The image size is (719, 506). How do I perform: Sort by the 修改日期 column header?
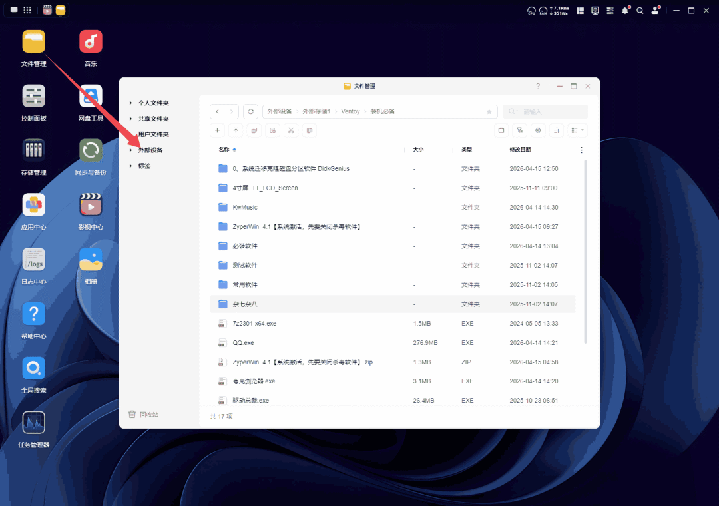coord(520,150)
